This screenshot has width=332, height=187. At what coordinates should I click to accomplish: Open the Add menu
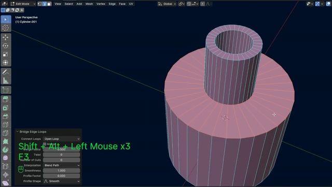click(79, 4)
